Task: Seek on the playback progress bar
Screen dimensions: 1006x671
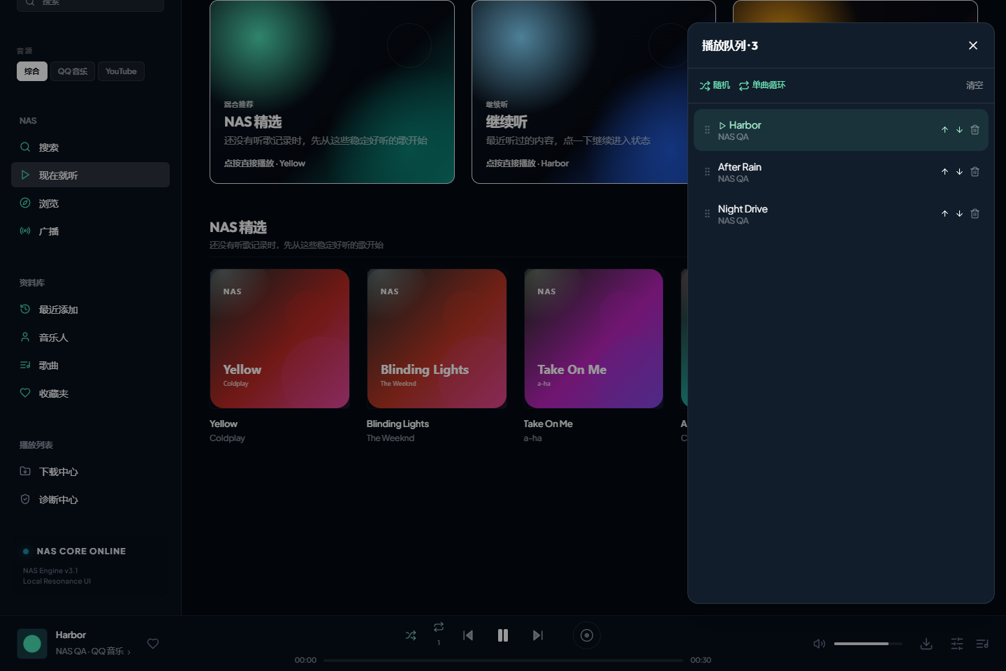Action: coord(503,660)
